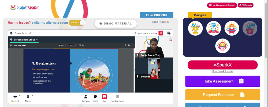This screenshot has height=107, width=268.
Task: Switch to CURRICULUM tab
Action: click(x=161, y=22)
